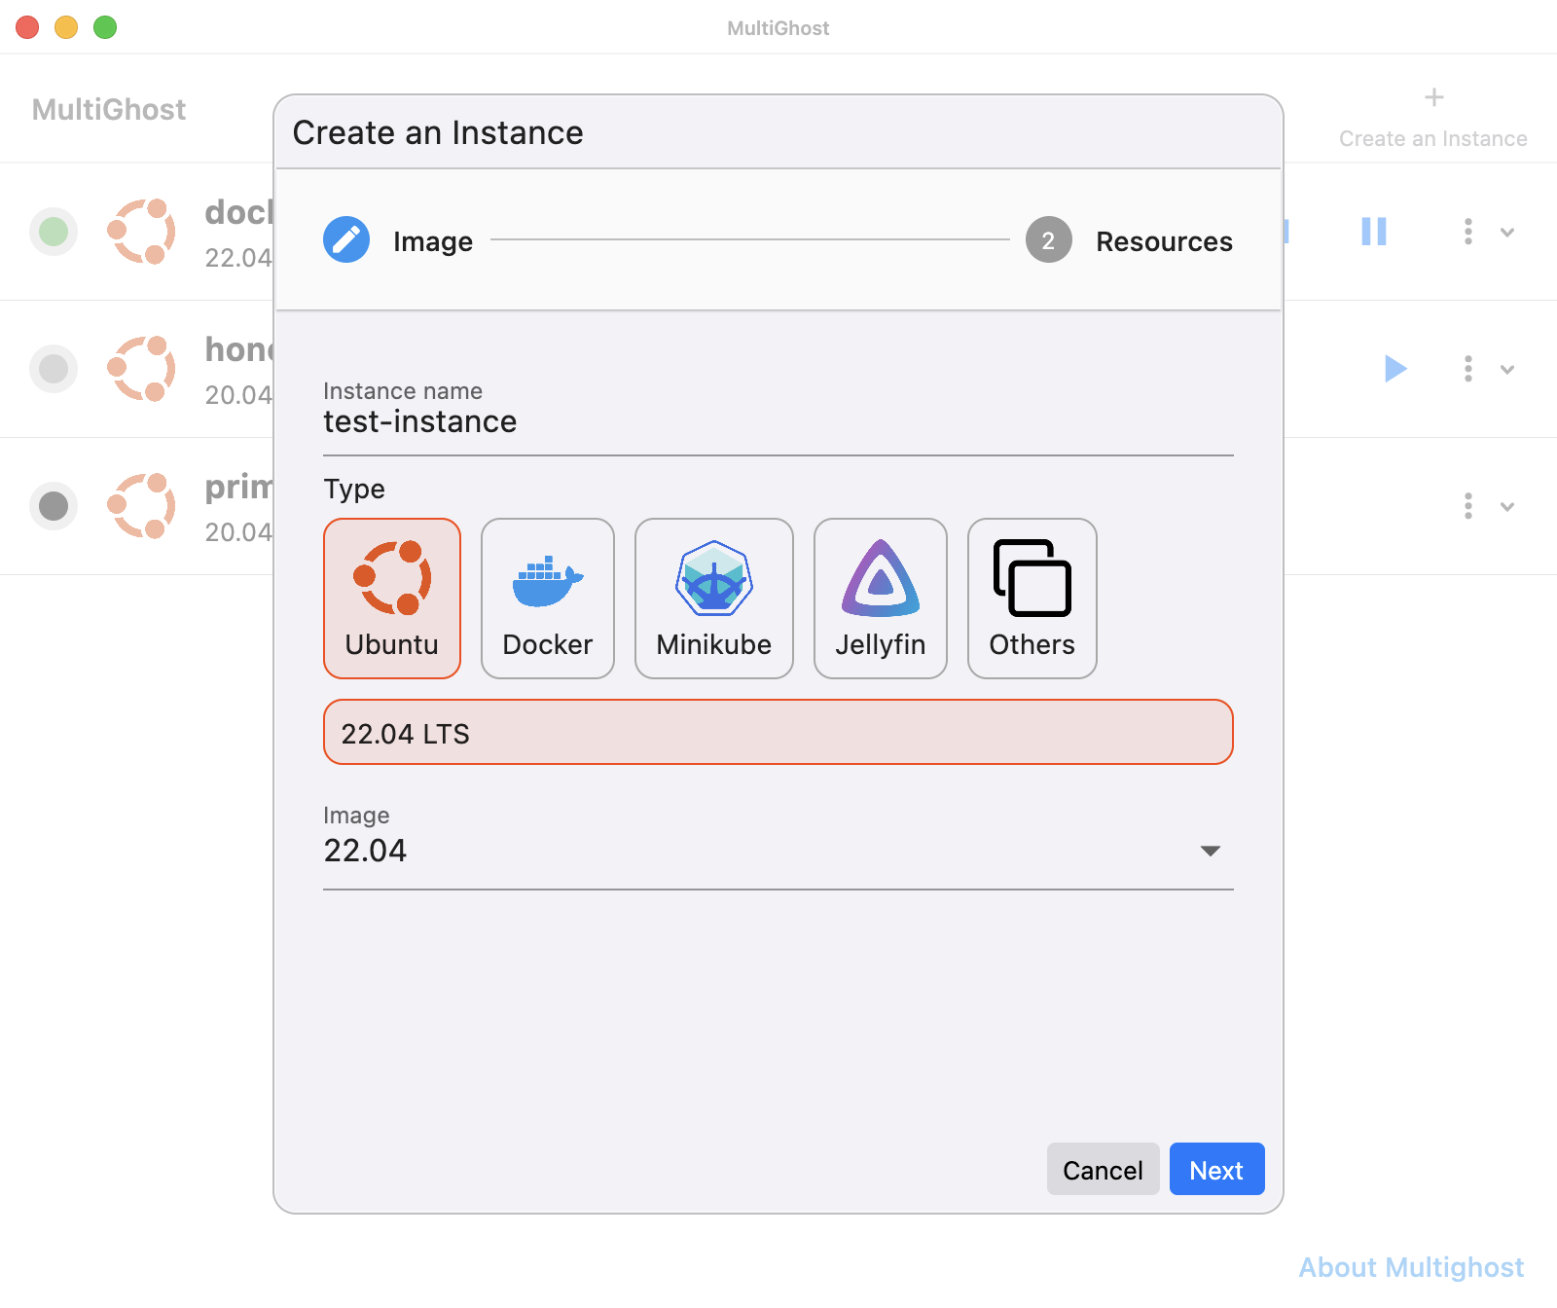Image resolution: width=1557 pixels, height=1308 pixels.
Task: Choose the Minikube instance type
Action: 714,599
